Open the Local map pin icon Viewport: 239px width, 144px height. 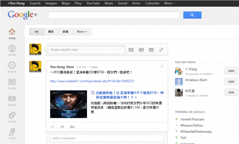point(12,132)
